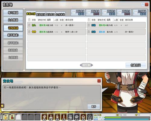
Task: Select the room named A0T
Action: pyautogui.click(x=116, y=25)
